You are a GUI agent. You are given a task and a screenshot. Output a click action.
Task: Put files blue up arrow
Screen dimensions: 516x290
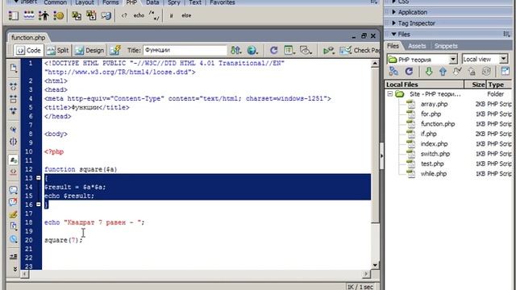pos(443,71)
